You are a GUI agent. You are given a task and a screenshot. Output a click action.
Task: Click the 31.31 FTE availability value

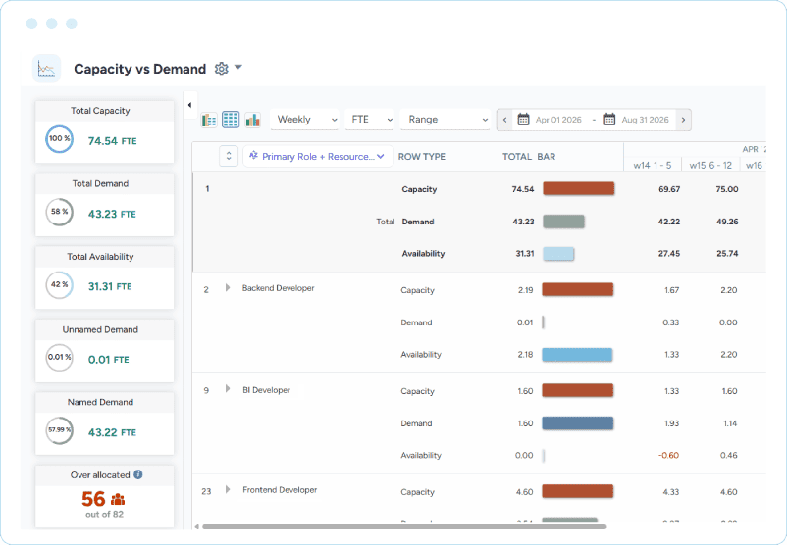(x=110, y=287)
